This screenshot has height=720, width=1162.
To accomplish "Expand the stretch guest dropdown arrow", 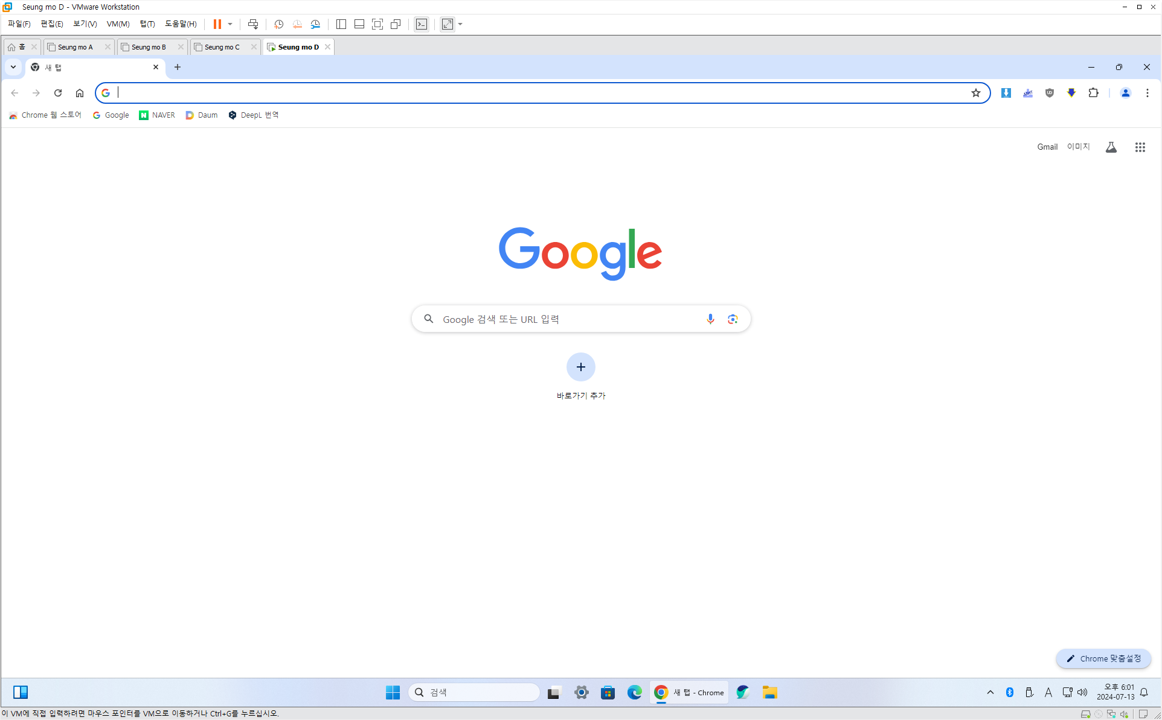I will point(461,24).
